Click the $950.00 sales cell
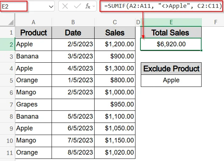 (x=115, y=104)
